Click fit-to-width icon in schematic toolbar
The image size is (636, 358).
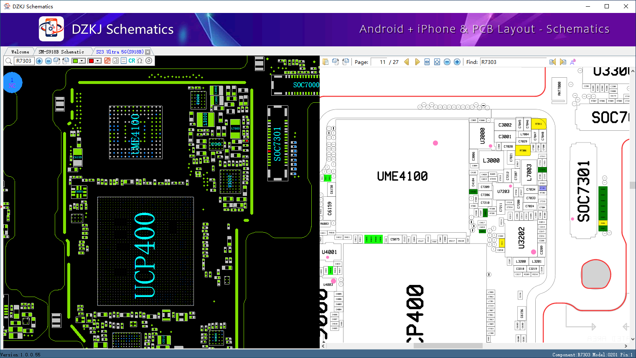427,62
